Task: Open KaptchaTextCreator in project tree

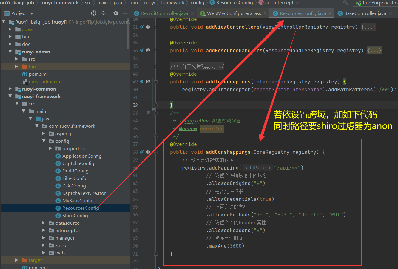Action: [x=84, y=193]
